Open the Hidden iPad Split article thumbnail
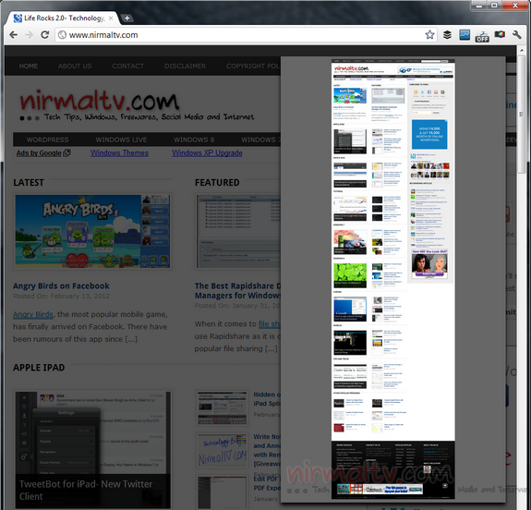The width and height of the screenshot is (531, 510). click(223, 408)
